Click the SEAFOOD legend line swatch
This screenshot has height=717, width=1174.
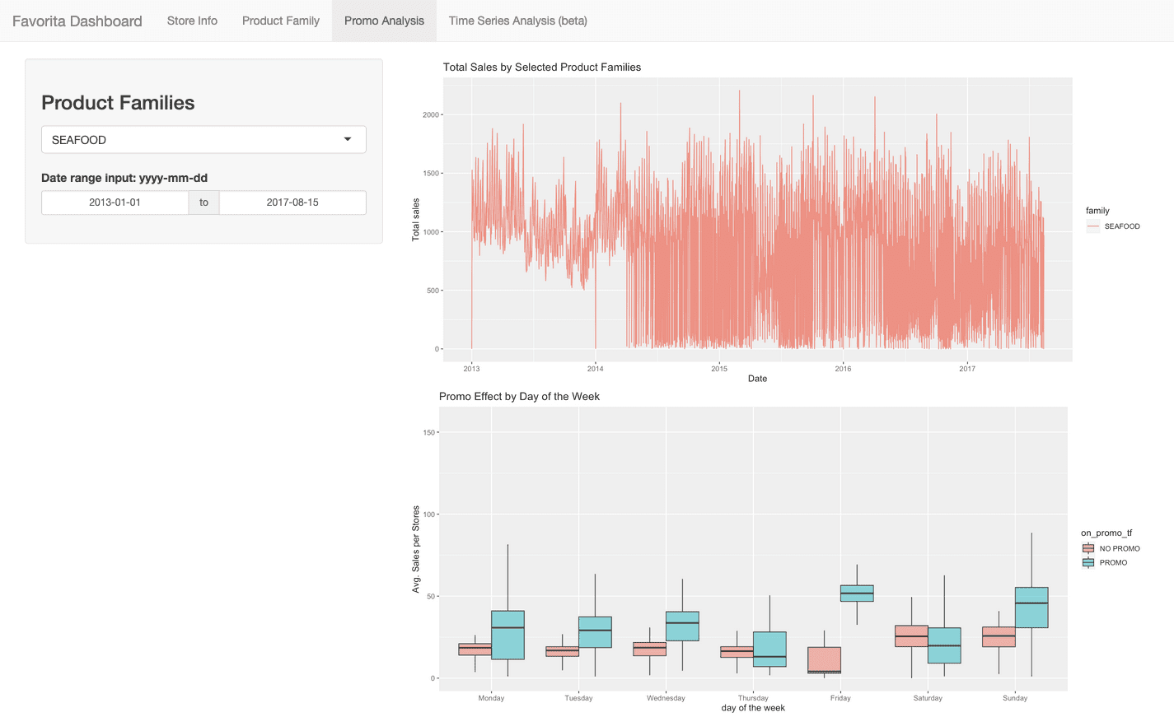click(1093, 226)
